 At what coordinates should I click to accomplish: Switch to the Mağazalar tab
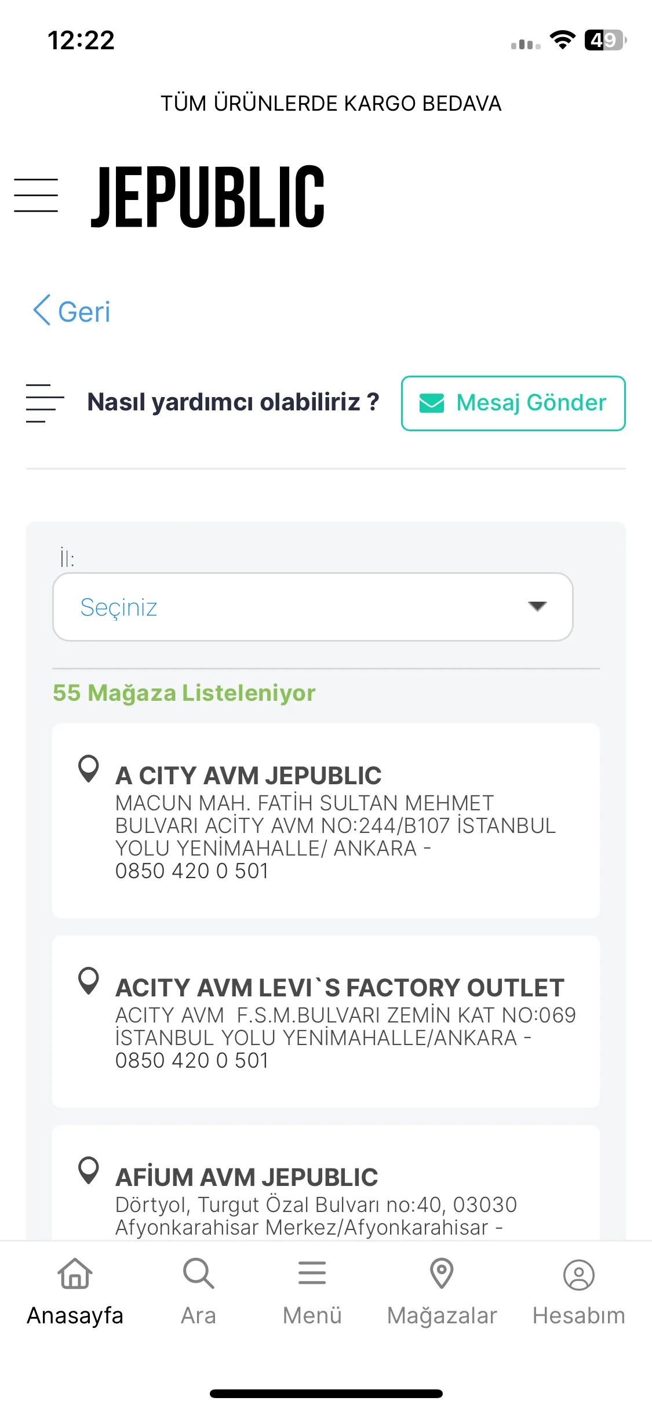(x=442, y=1291)
